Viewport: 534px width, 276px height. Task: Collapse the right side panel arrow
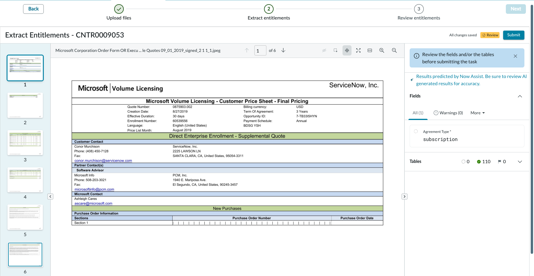pyautogui.click(x=405, y=196)
